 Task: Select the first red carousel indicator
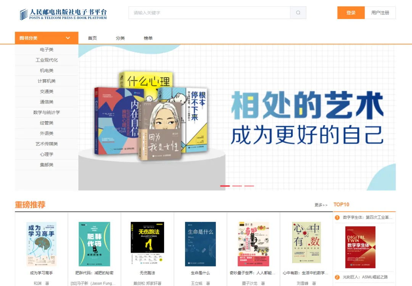tap(225, 186)
